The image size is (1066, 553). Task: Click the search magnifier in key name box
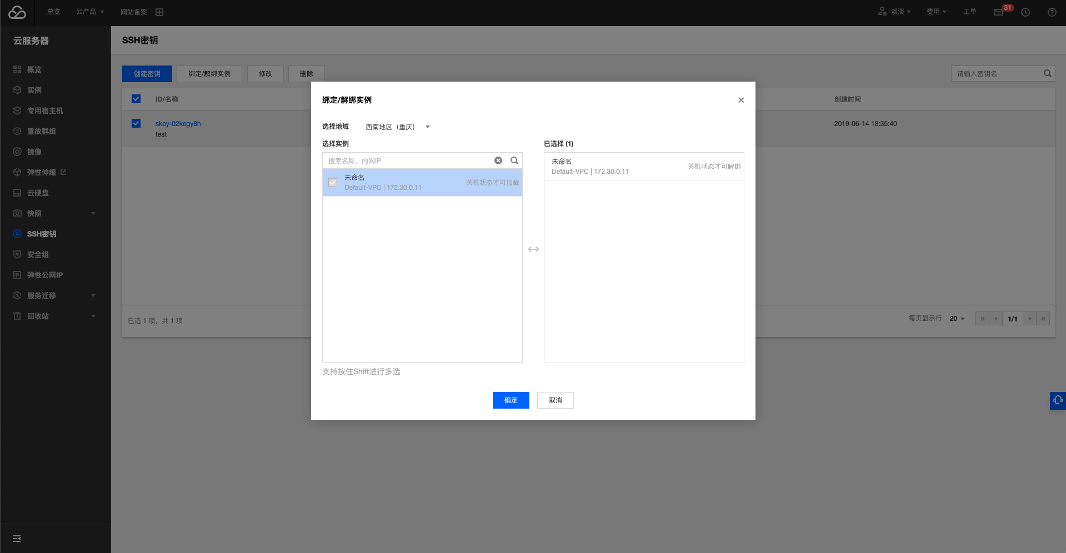pos(1047,73)
